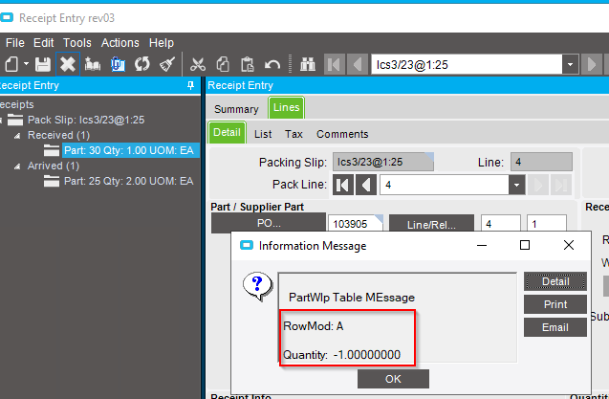Save the receipt with the floppy disk icon
This screenshot has height=399, width=609.
[43, 64]
